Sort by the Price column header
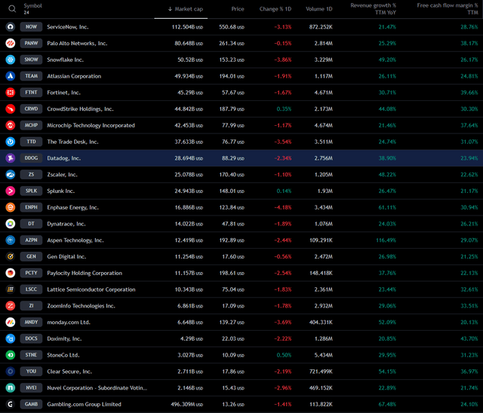Screen dimensions: 483x413 (238, 9)
